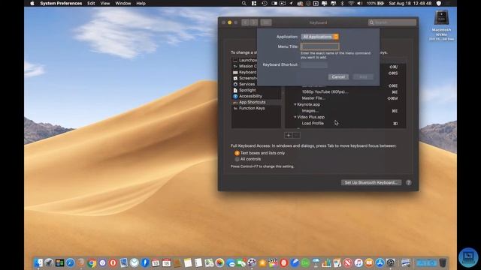Open the Edit menu
The height and width of the screenshot is (270, 481).
[91, 3]
